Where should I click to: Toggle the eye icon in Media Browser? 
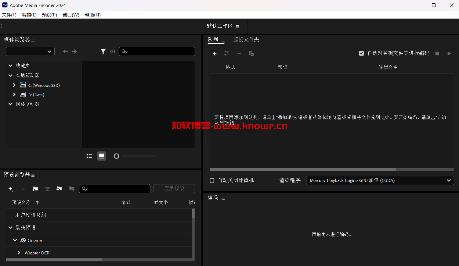tap(113, 51)
